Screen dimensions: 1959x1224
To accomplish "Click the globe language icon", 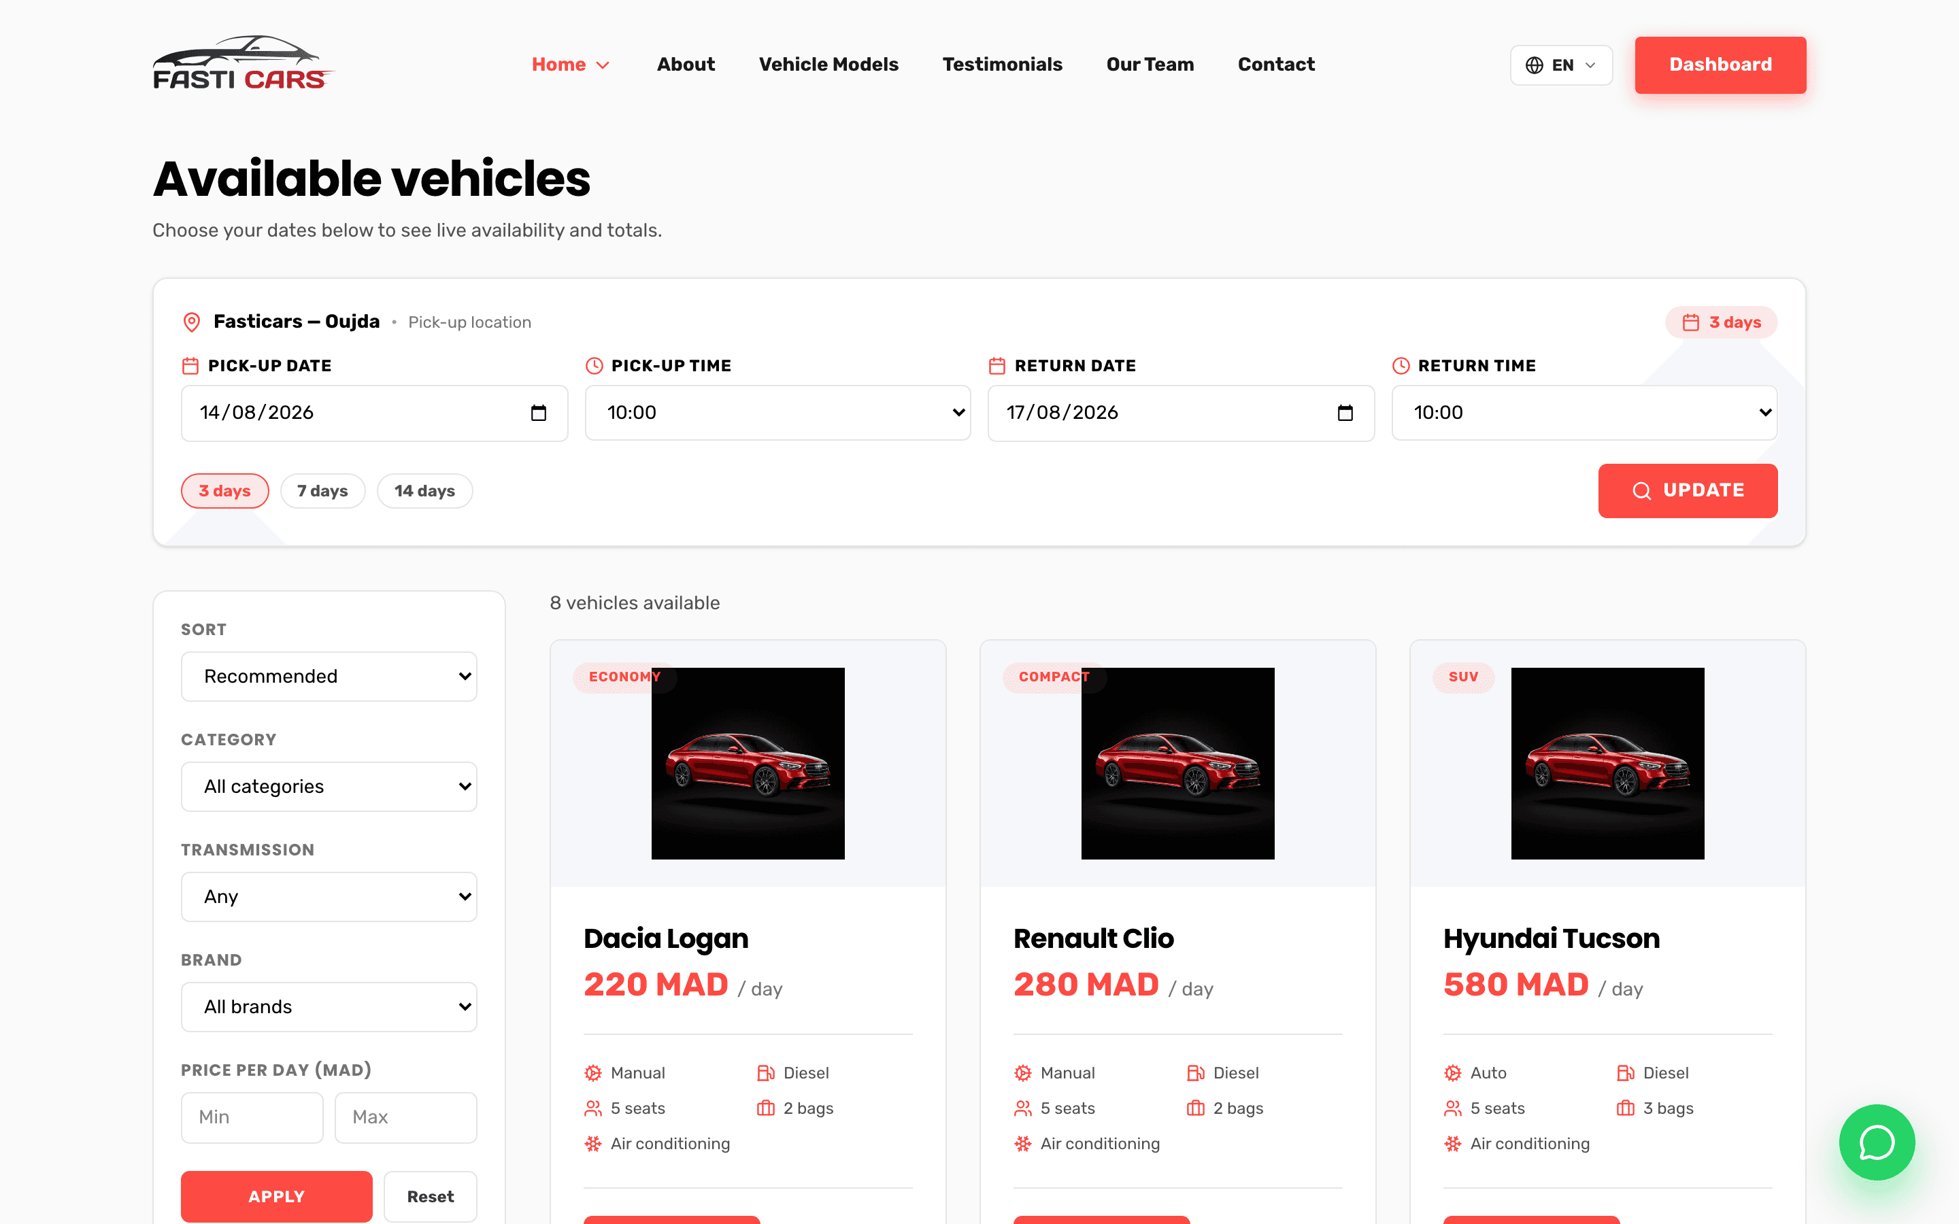I will pyautogui.click(x=1534, y=65).
